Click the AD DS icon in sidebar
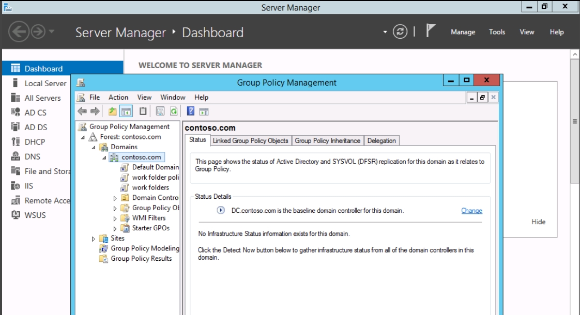 click(x=16, y=127)
